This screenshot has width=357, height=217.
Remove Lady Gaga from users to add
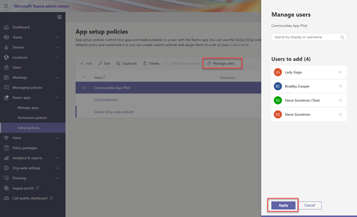tap(340, 72)
